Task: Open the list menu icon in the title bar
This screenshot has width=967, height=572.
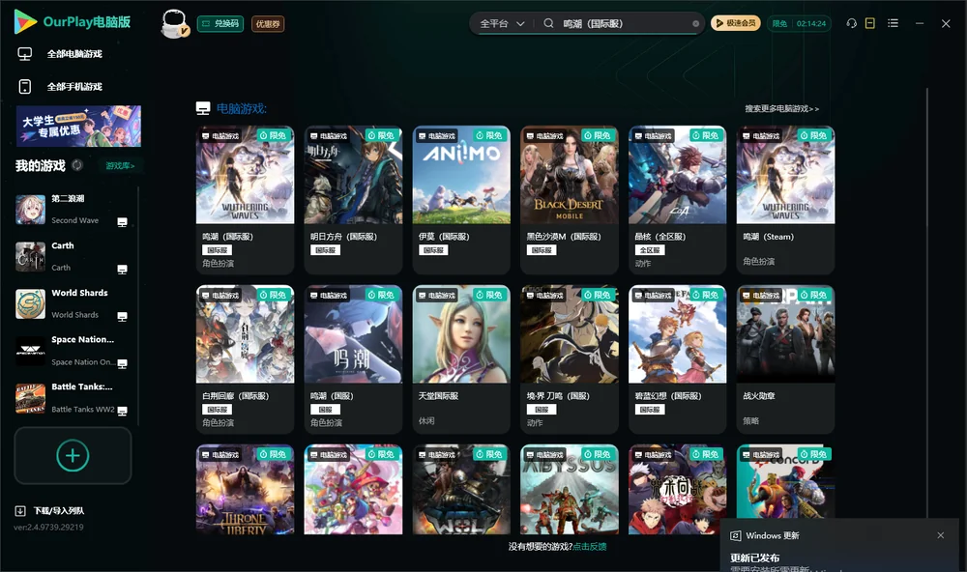Action: [x=893, y=23]
